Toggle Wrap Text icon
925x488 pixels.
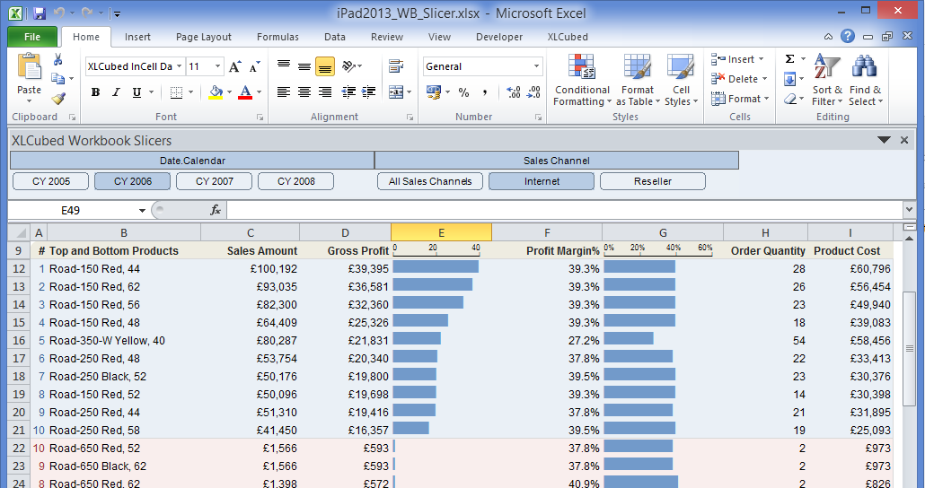tap(396, 66)
